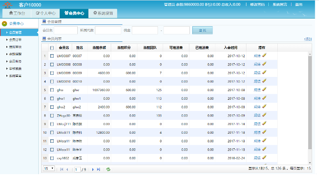Open 会员订单 in the sidebar

tap(15, 40)
